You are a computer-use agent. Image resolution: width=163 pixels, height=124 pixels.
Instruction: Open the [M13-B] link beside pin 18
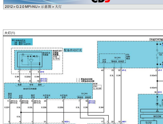pos(92,103)
